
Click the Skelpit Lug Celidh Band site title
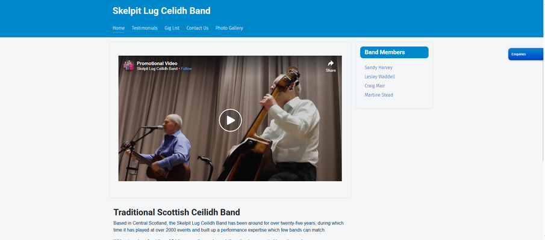pos(161,11)
